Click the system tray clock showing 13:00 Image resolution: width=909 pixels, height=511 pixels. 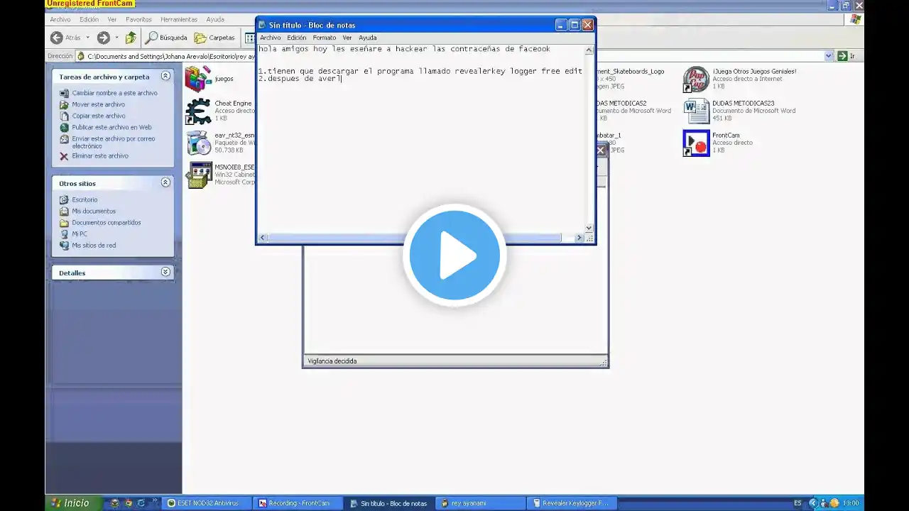pos(851,503)
